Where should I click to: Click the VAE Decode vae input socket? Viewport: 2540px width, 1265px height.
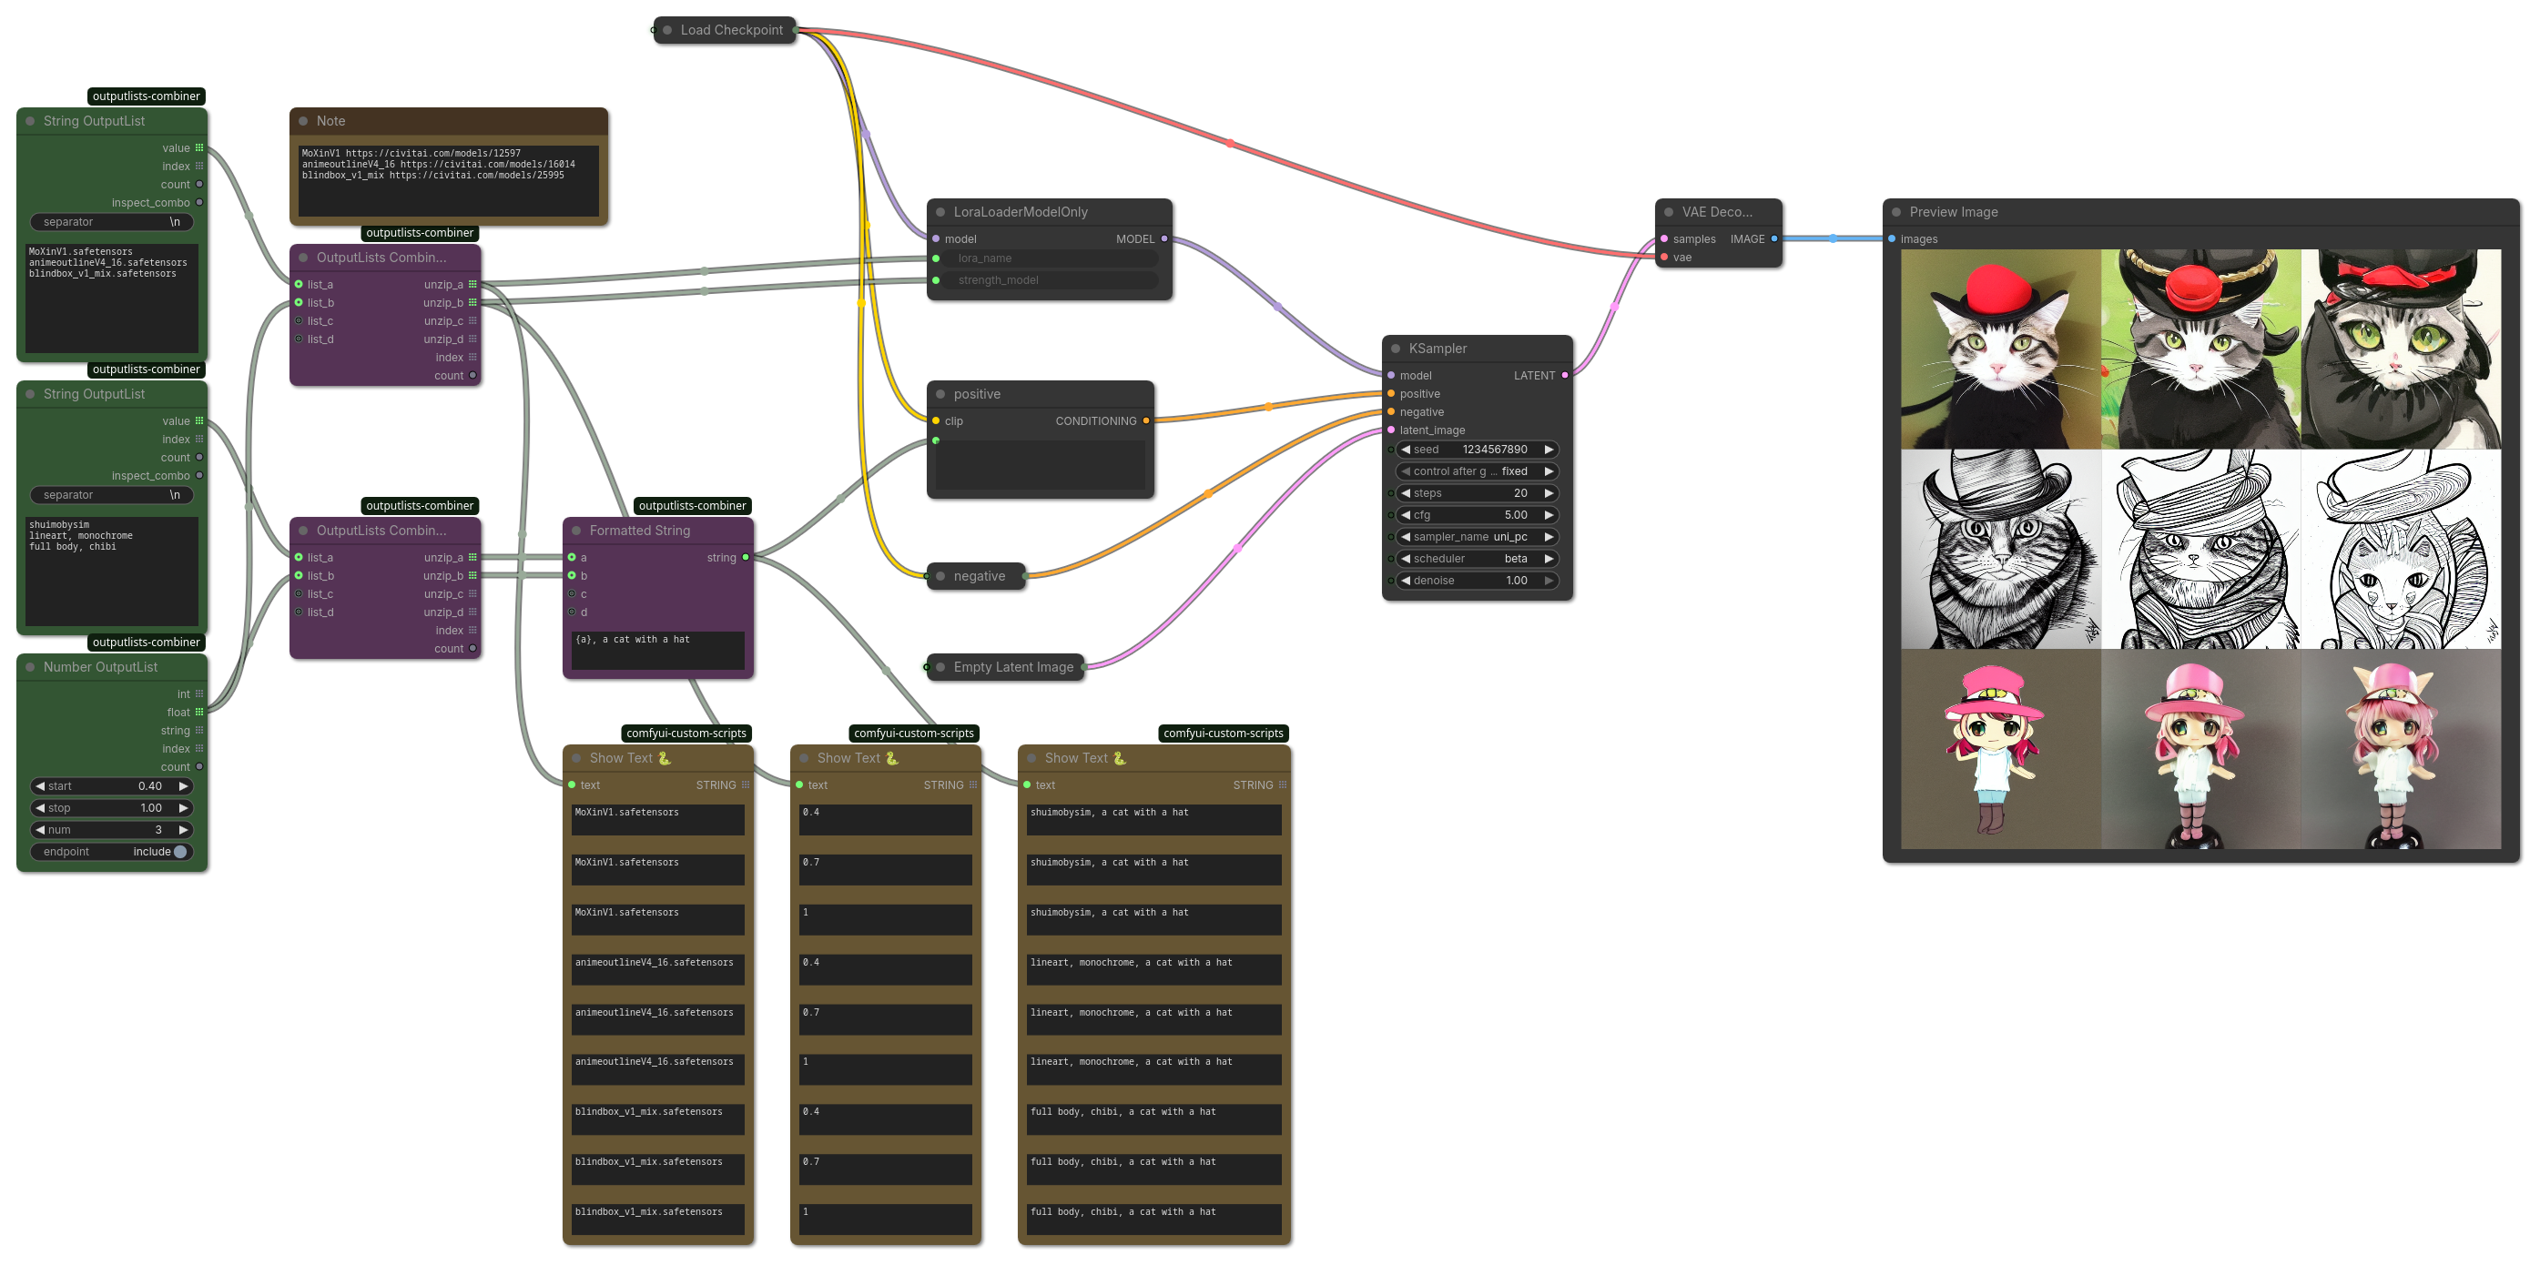[x=1664, y=258]
